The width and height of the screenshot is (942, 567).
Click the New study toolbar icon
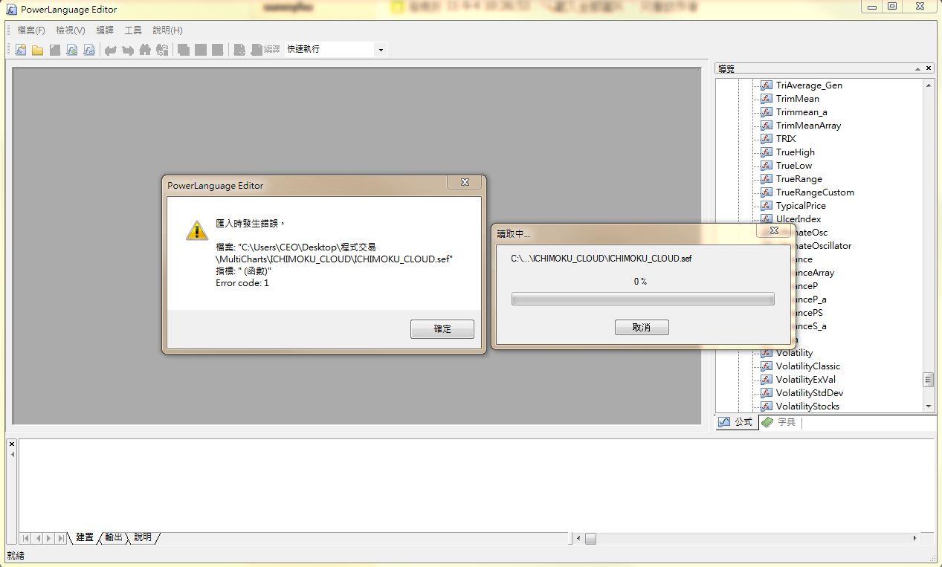pos(20,50)
